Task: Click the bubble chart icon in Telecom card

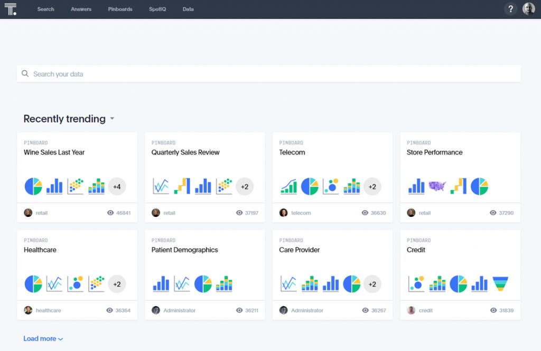Action: click(x=331, y=186)
